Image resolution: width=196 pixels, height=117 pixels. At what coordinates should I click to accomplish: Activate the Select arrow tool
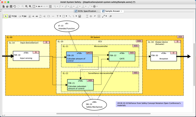6,16
